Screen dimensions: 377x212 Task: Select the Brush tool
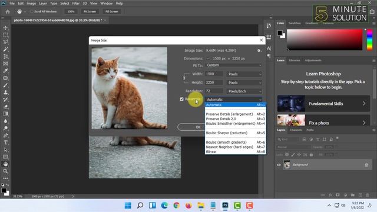(5, 85)
